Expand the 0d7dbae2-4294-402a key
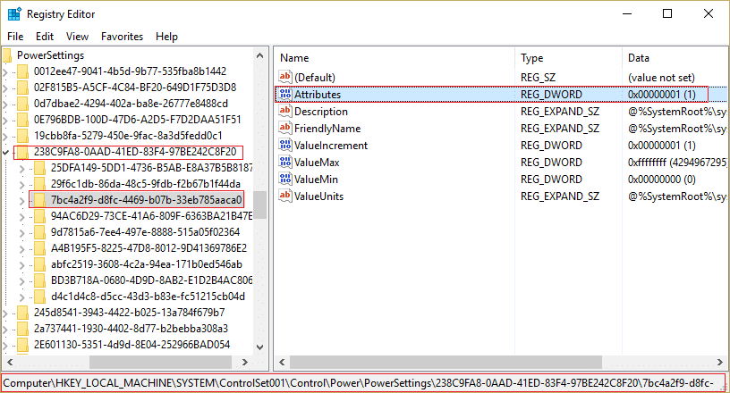730x393 pixels. [5, 105]
